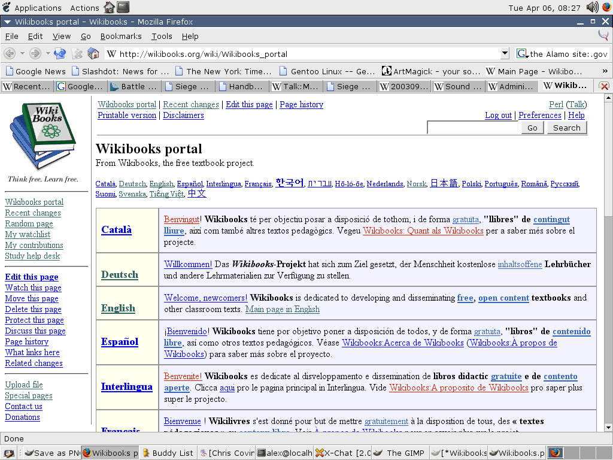
Task: Click the Log out link
Action: point(498,116)
